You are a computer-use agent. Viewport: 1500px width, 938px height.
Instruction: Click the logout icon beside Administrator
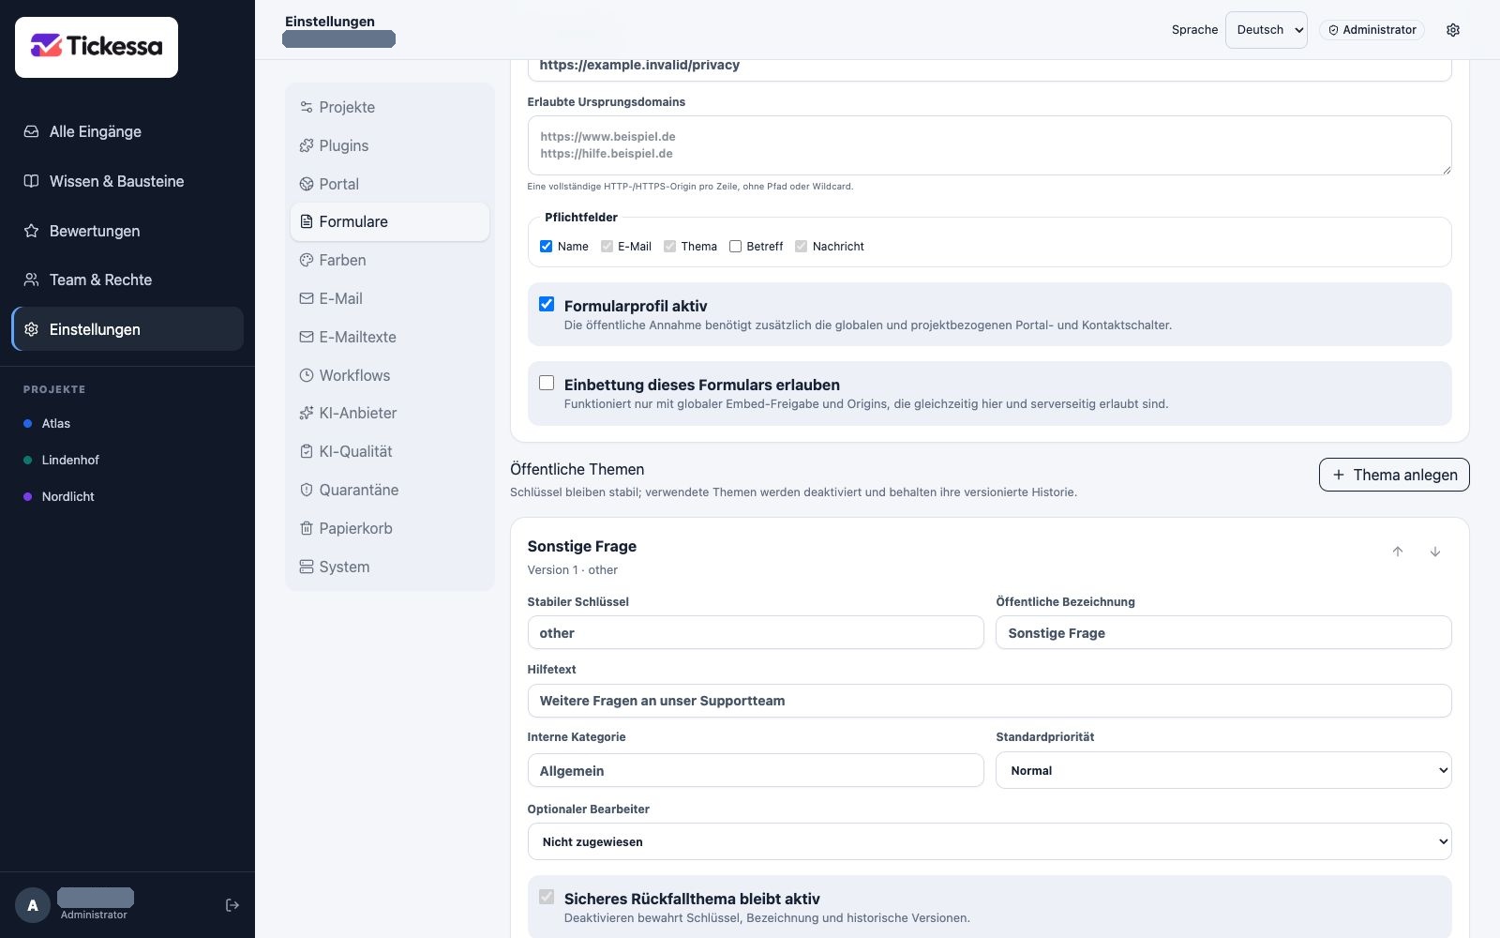232,905
